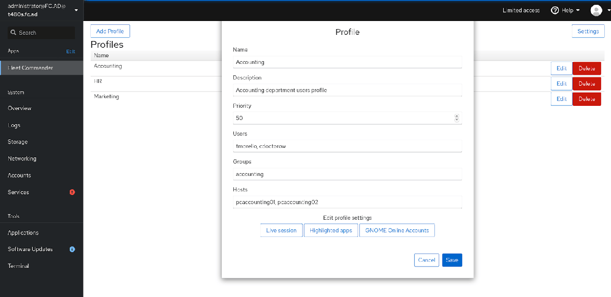Adjust Priority value with spinner arrows
The image size is (611, 297).
click(457, 118)
